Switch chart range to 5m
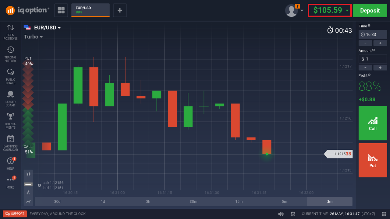The height and width of the screenshot is (219, 390). click(x=284, y=201)
